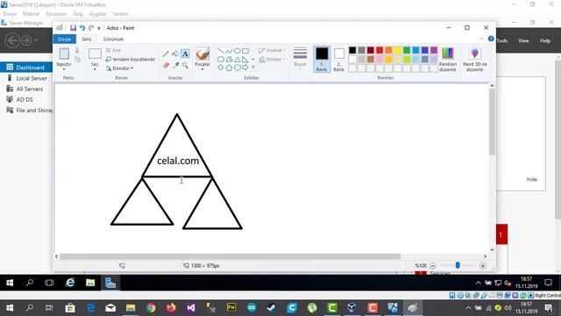561x316 pixels.
Task: Choose the Line shape
Action: [x=221, y=51]
